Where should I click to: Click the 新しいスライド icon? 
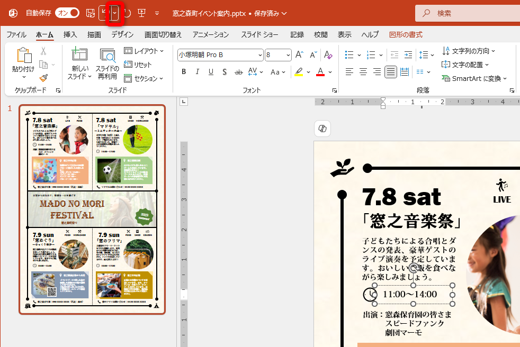tap(79, 54)
